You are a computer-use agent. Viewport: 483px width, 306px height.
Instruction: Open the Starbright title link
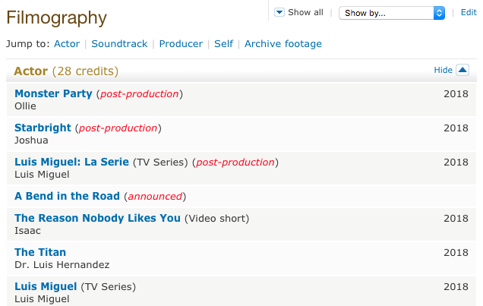click(43, 128)
